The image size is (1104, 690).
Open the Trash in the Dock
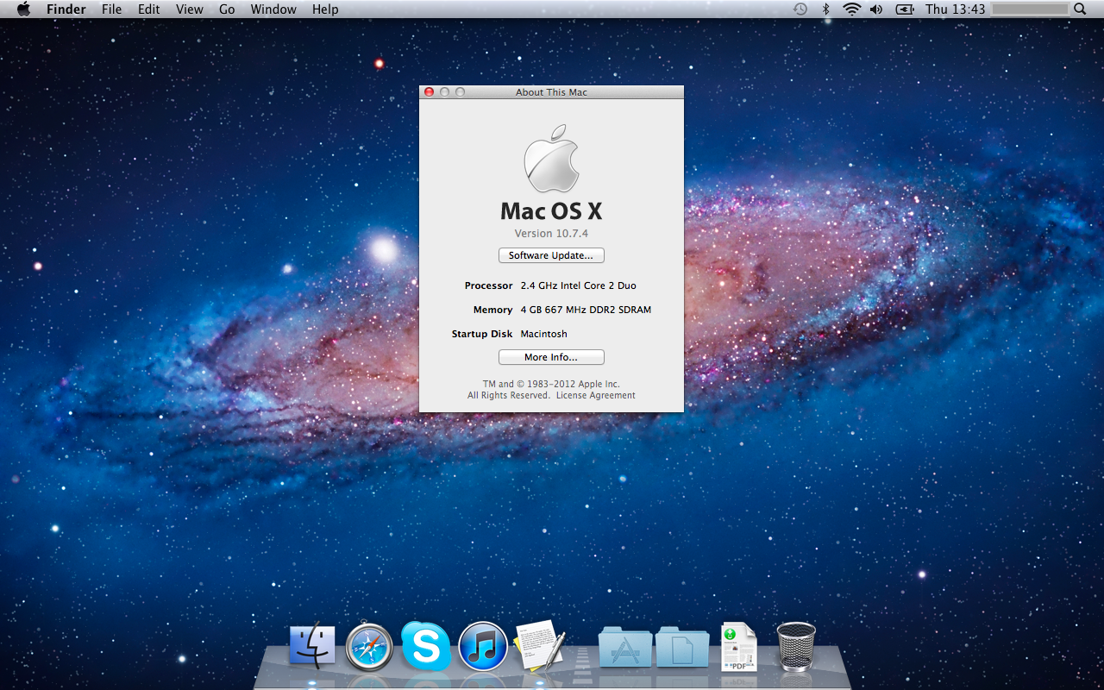[x=795, y=646]
